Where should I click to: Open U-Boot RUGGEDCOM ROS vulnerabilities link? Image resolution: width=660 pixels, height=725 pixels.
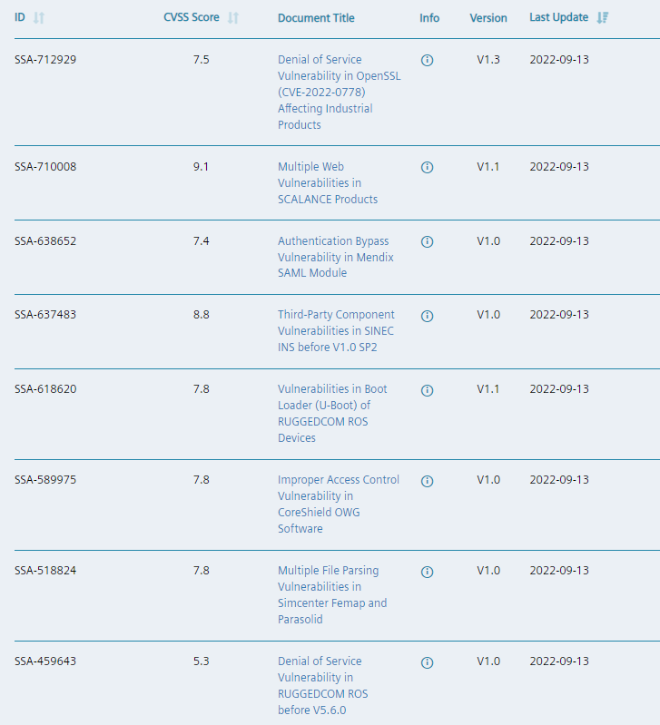pyautogui.click(x=332, y=413)
